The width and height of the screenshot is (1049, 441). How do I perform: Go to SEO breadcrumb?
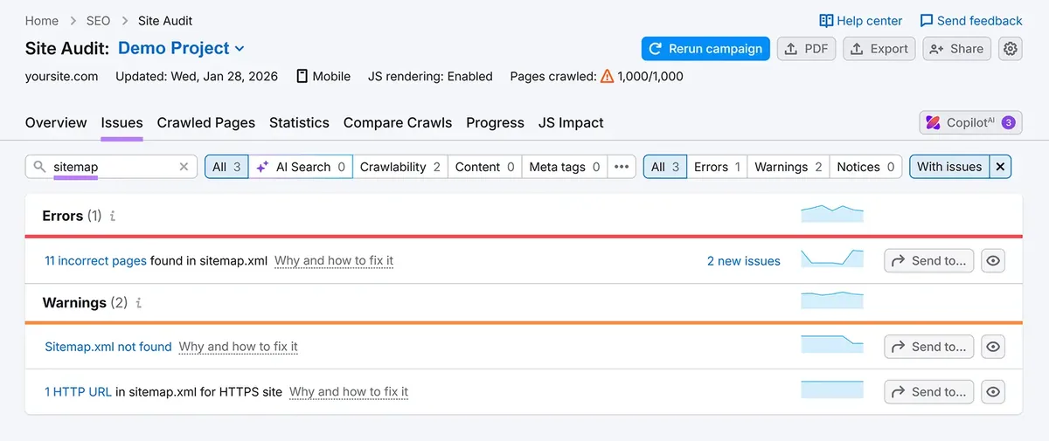tap(98, 20)
